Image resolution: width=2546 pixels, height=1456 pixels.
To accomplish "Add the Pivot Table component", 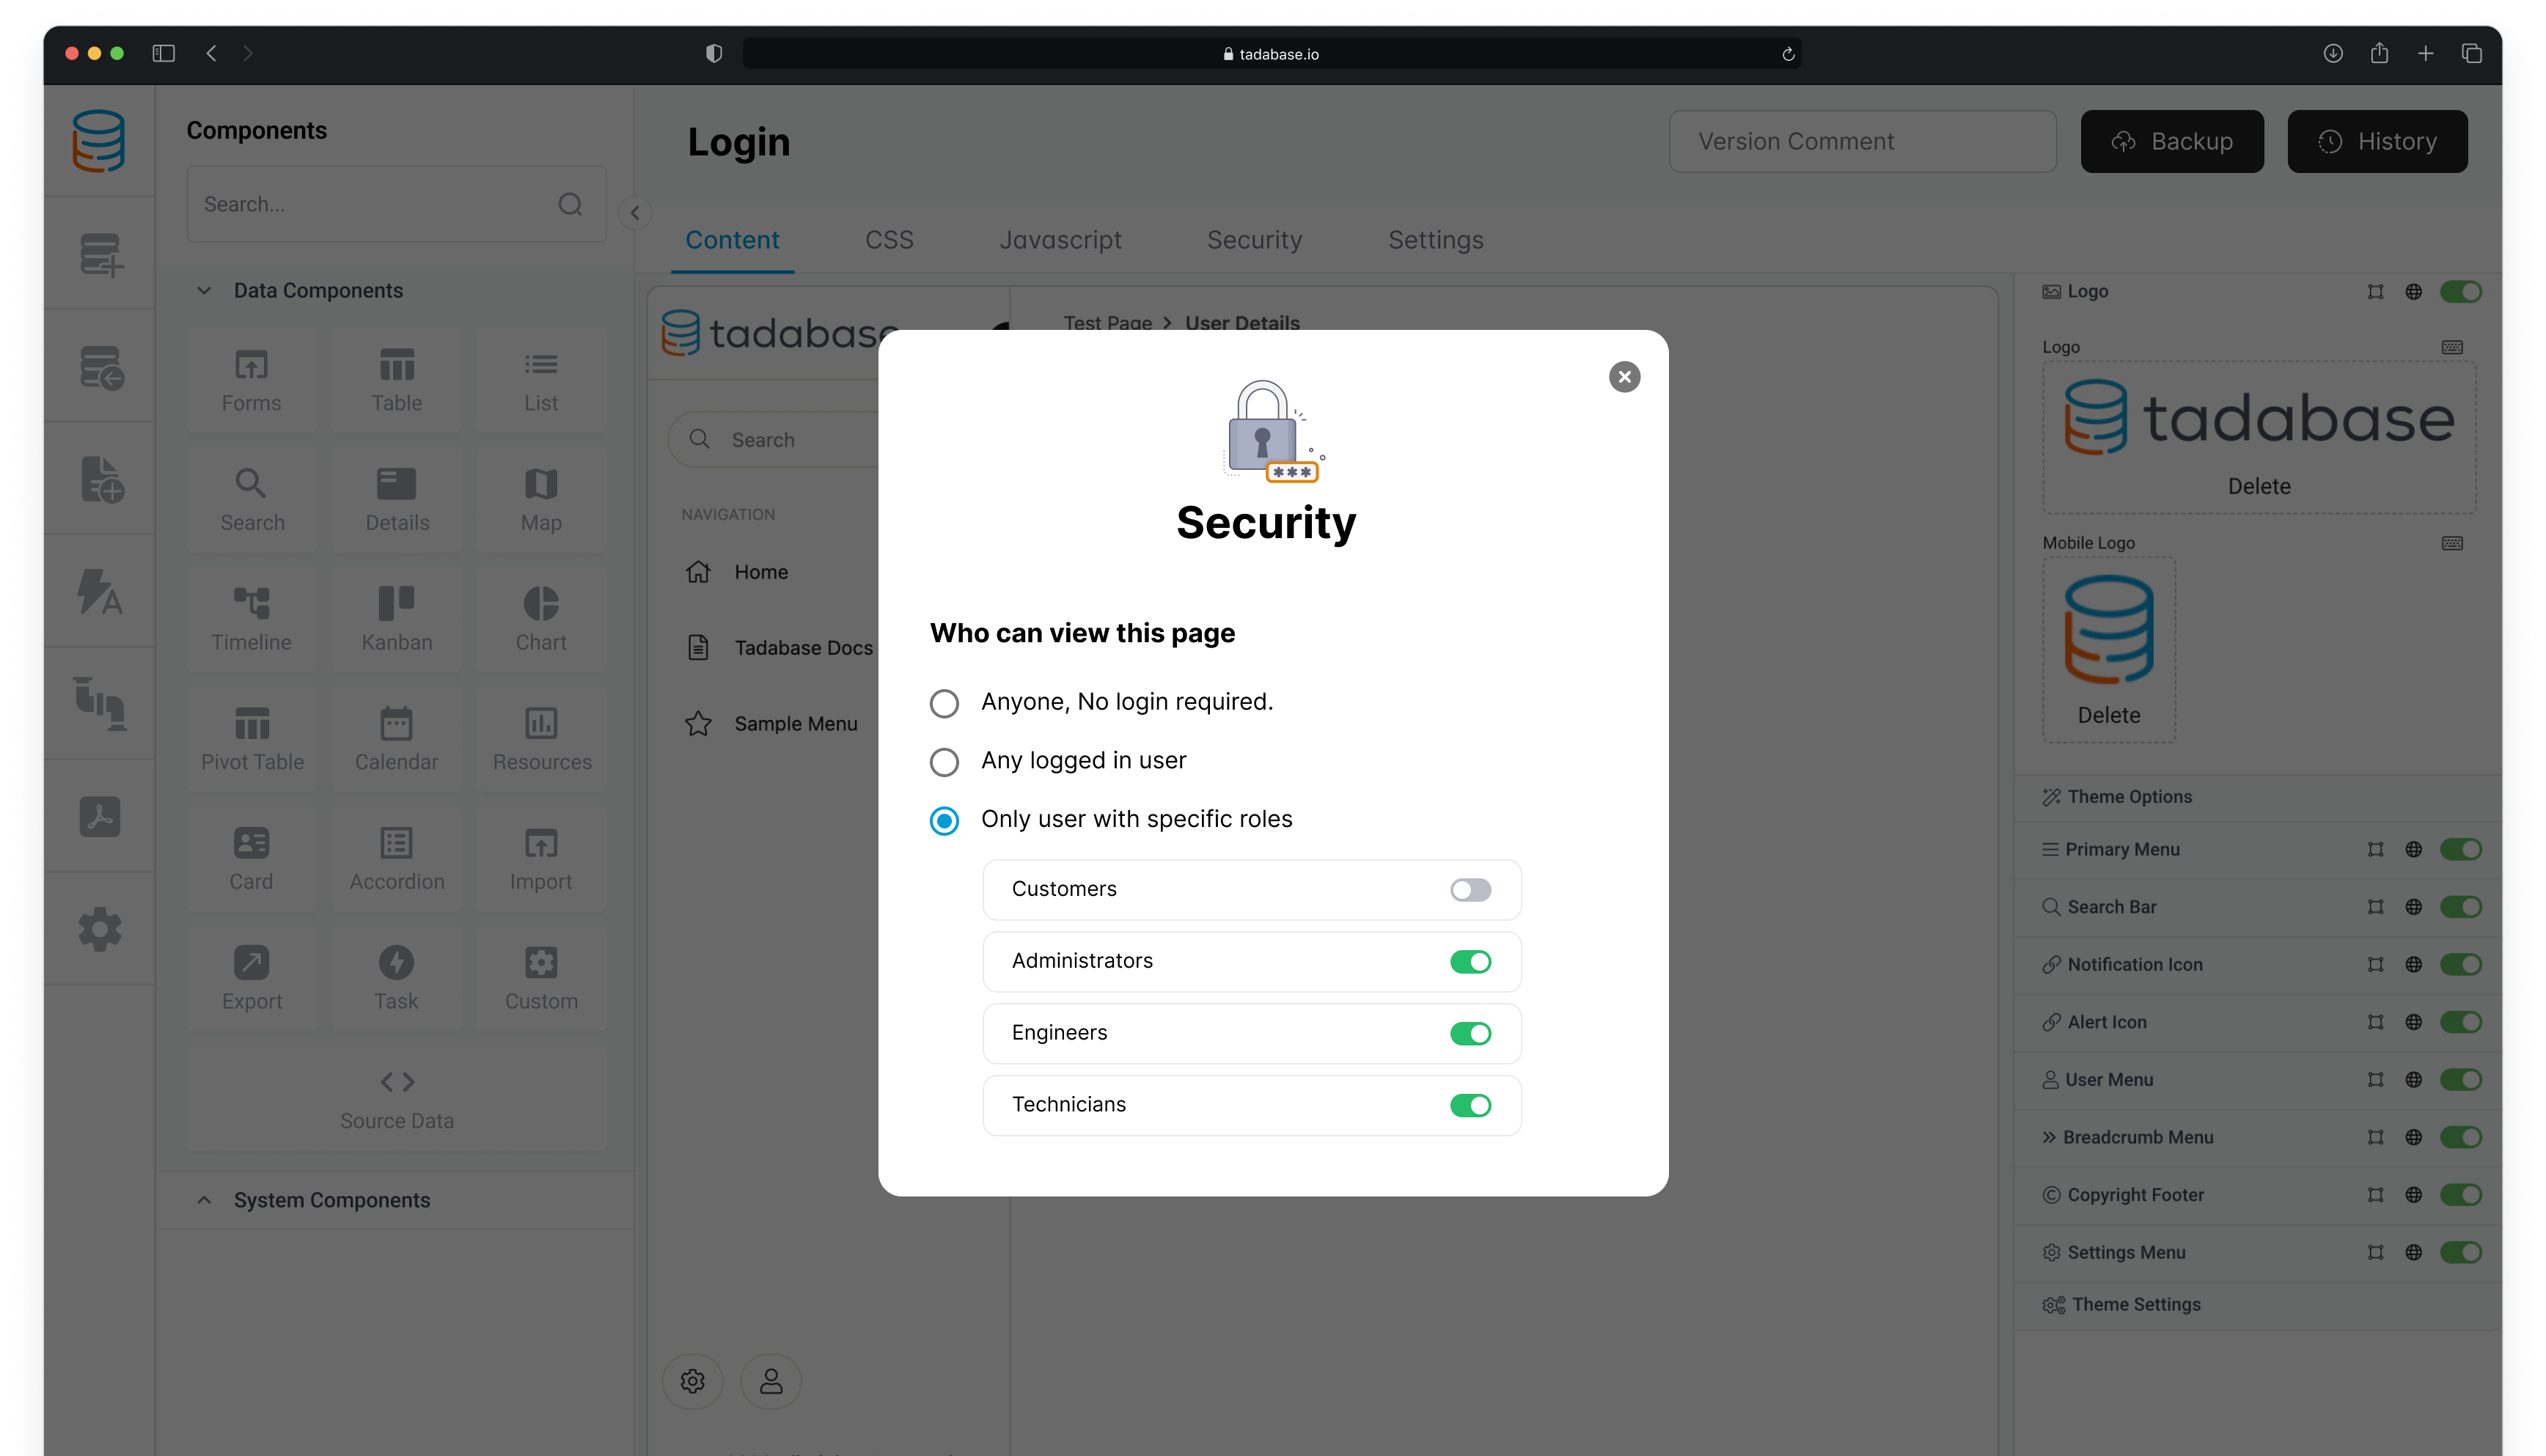I will pos(251,740).
